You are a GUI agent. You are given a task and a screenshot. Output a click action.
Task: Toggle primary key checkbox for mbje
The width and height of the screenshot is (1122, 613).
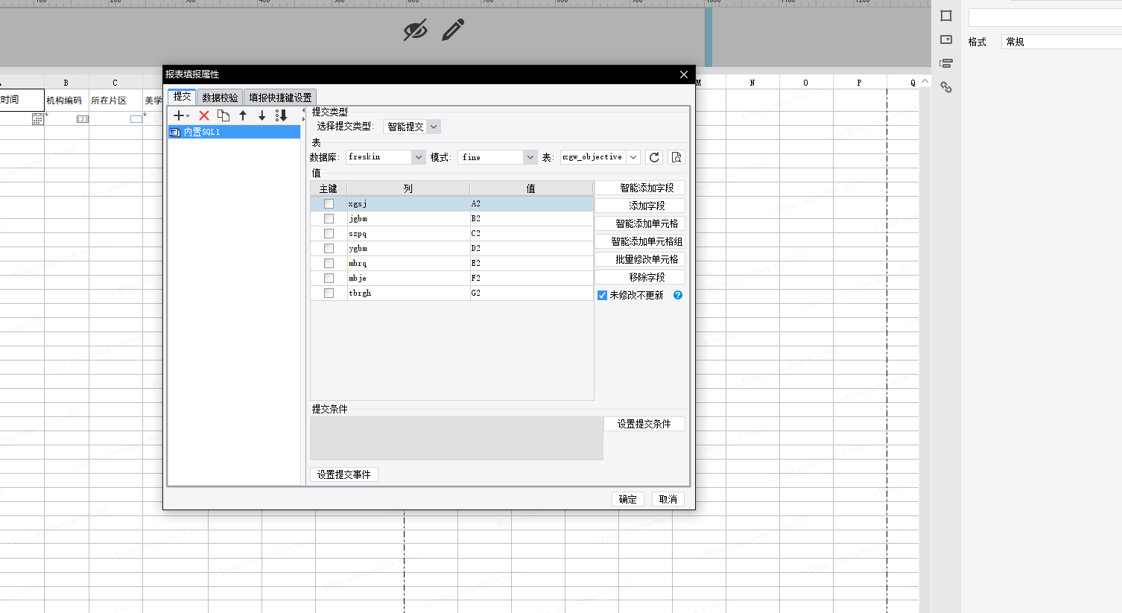329,279
